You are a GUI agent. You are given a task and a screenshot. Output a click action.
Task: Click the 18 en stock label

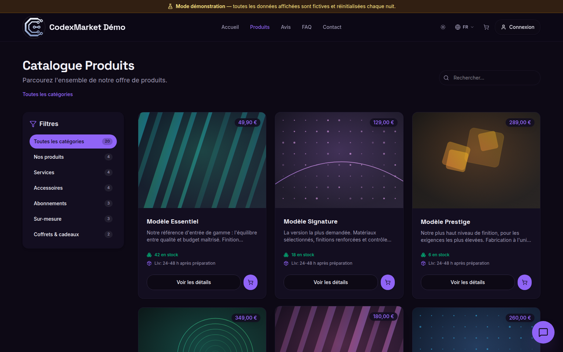tap(303, 255)
